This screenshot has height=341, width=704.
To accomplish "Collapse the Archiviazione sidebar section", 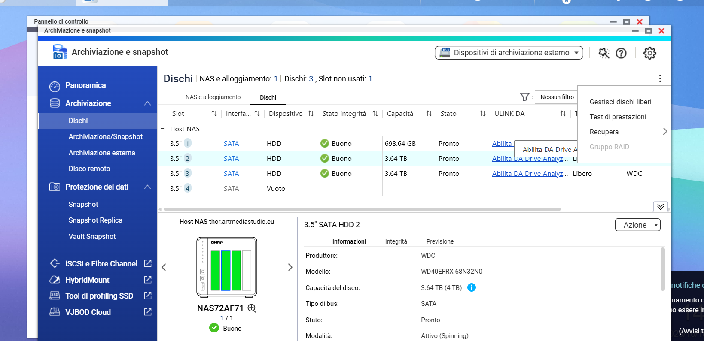I will pyautogui.click(x=147, y=103).
